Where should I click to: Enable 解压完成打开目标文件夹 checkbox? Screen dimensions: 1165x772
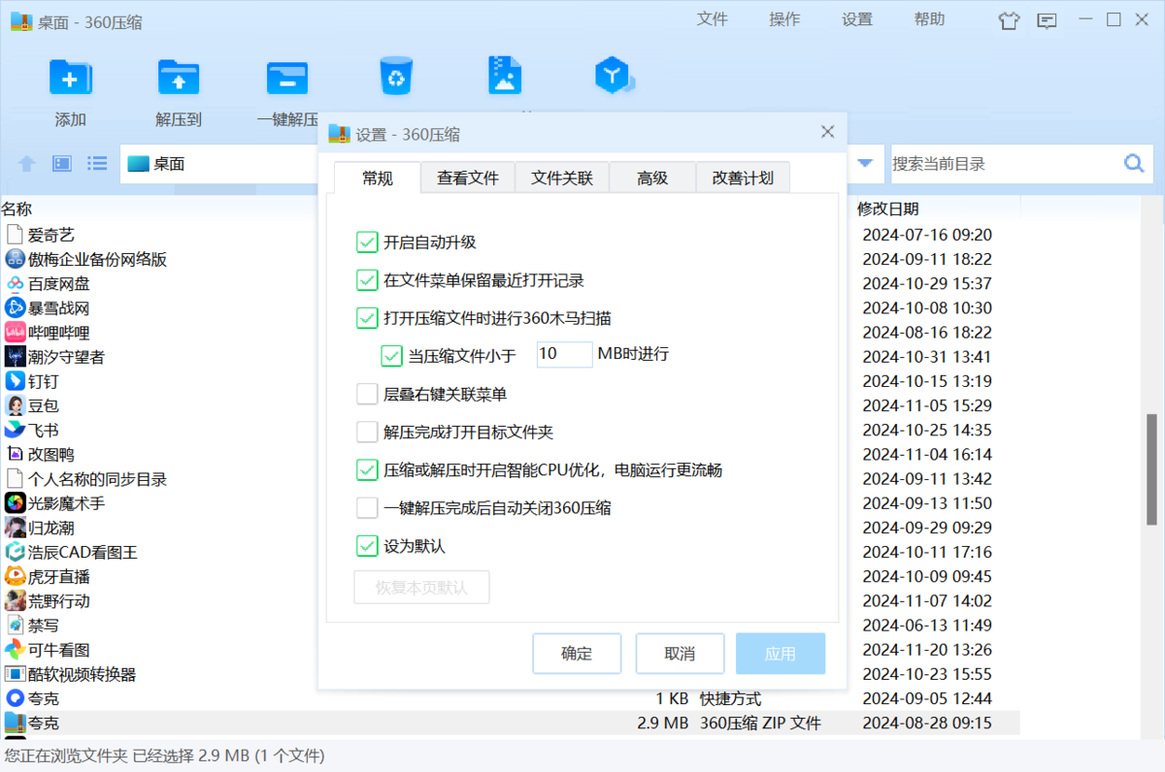367,432
